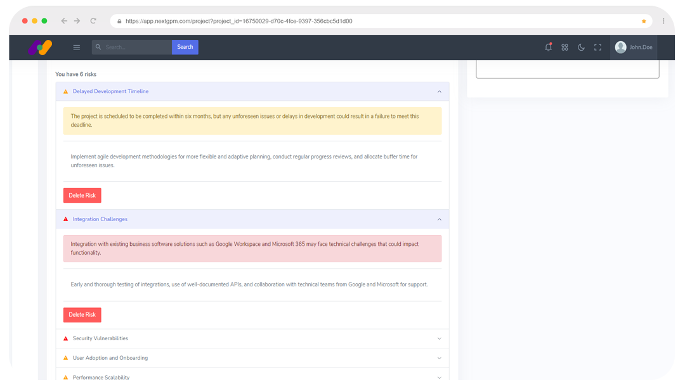The image size is (685, 389).
Task: Delete the Integration Challenges risk
Action: [x=82, y=315]
